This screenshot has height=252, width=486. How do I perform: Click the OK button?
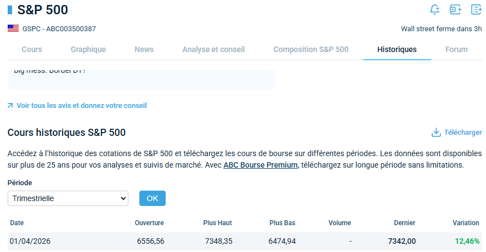coord(152,198)
